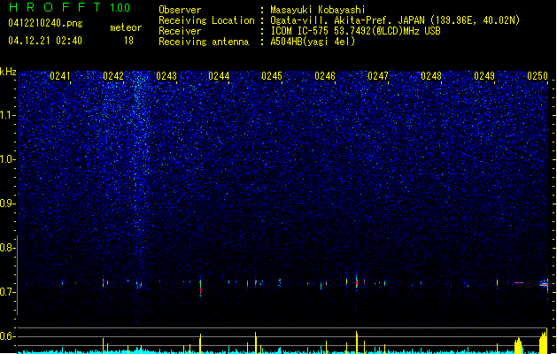The image size is (557, 354).
Task: Click the 0245 time marker
Action: click(272, 76)
